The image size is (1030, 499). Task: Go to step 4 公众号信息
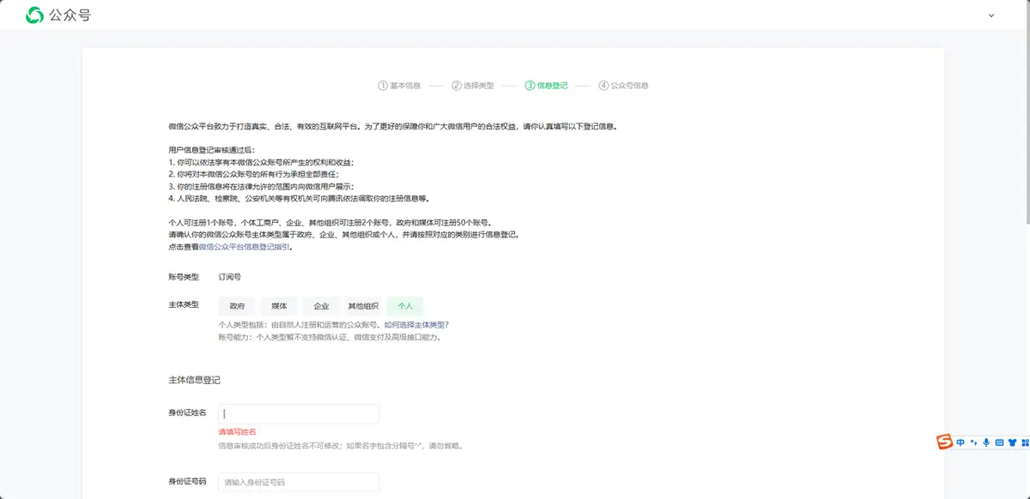tap(623, 86)
